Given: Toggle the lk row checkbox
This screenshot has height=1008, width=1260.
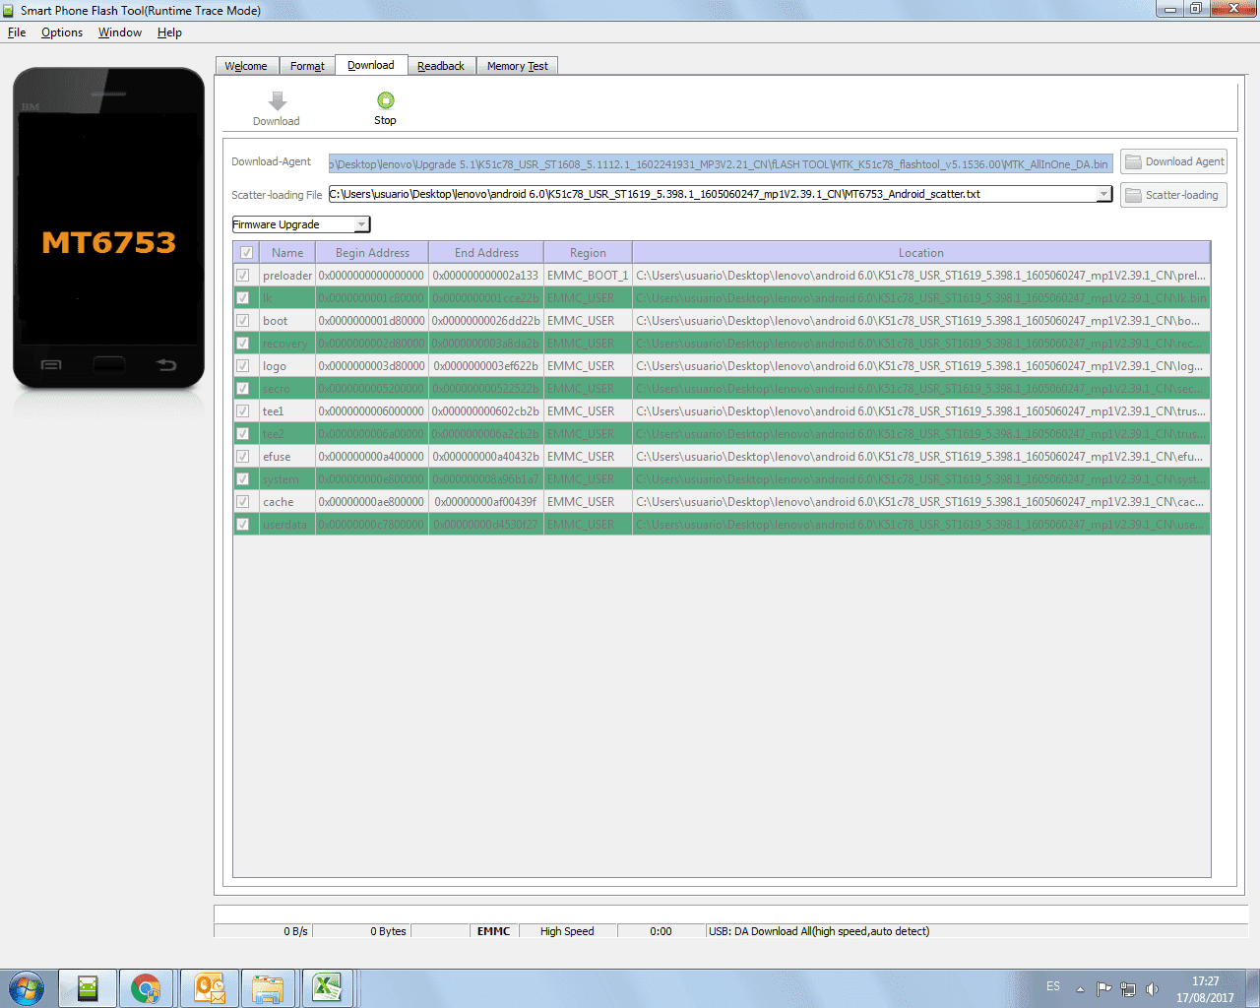Looking at the screenshot, I should pyautogui.click(x=243, y=298).
